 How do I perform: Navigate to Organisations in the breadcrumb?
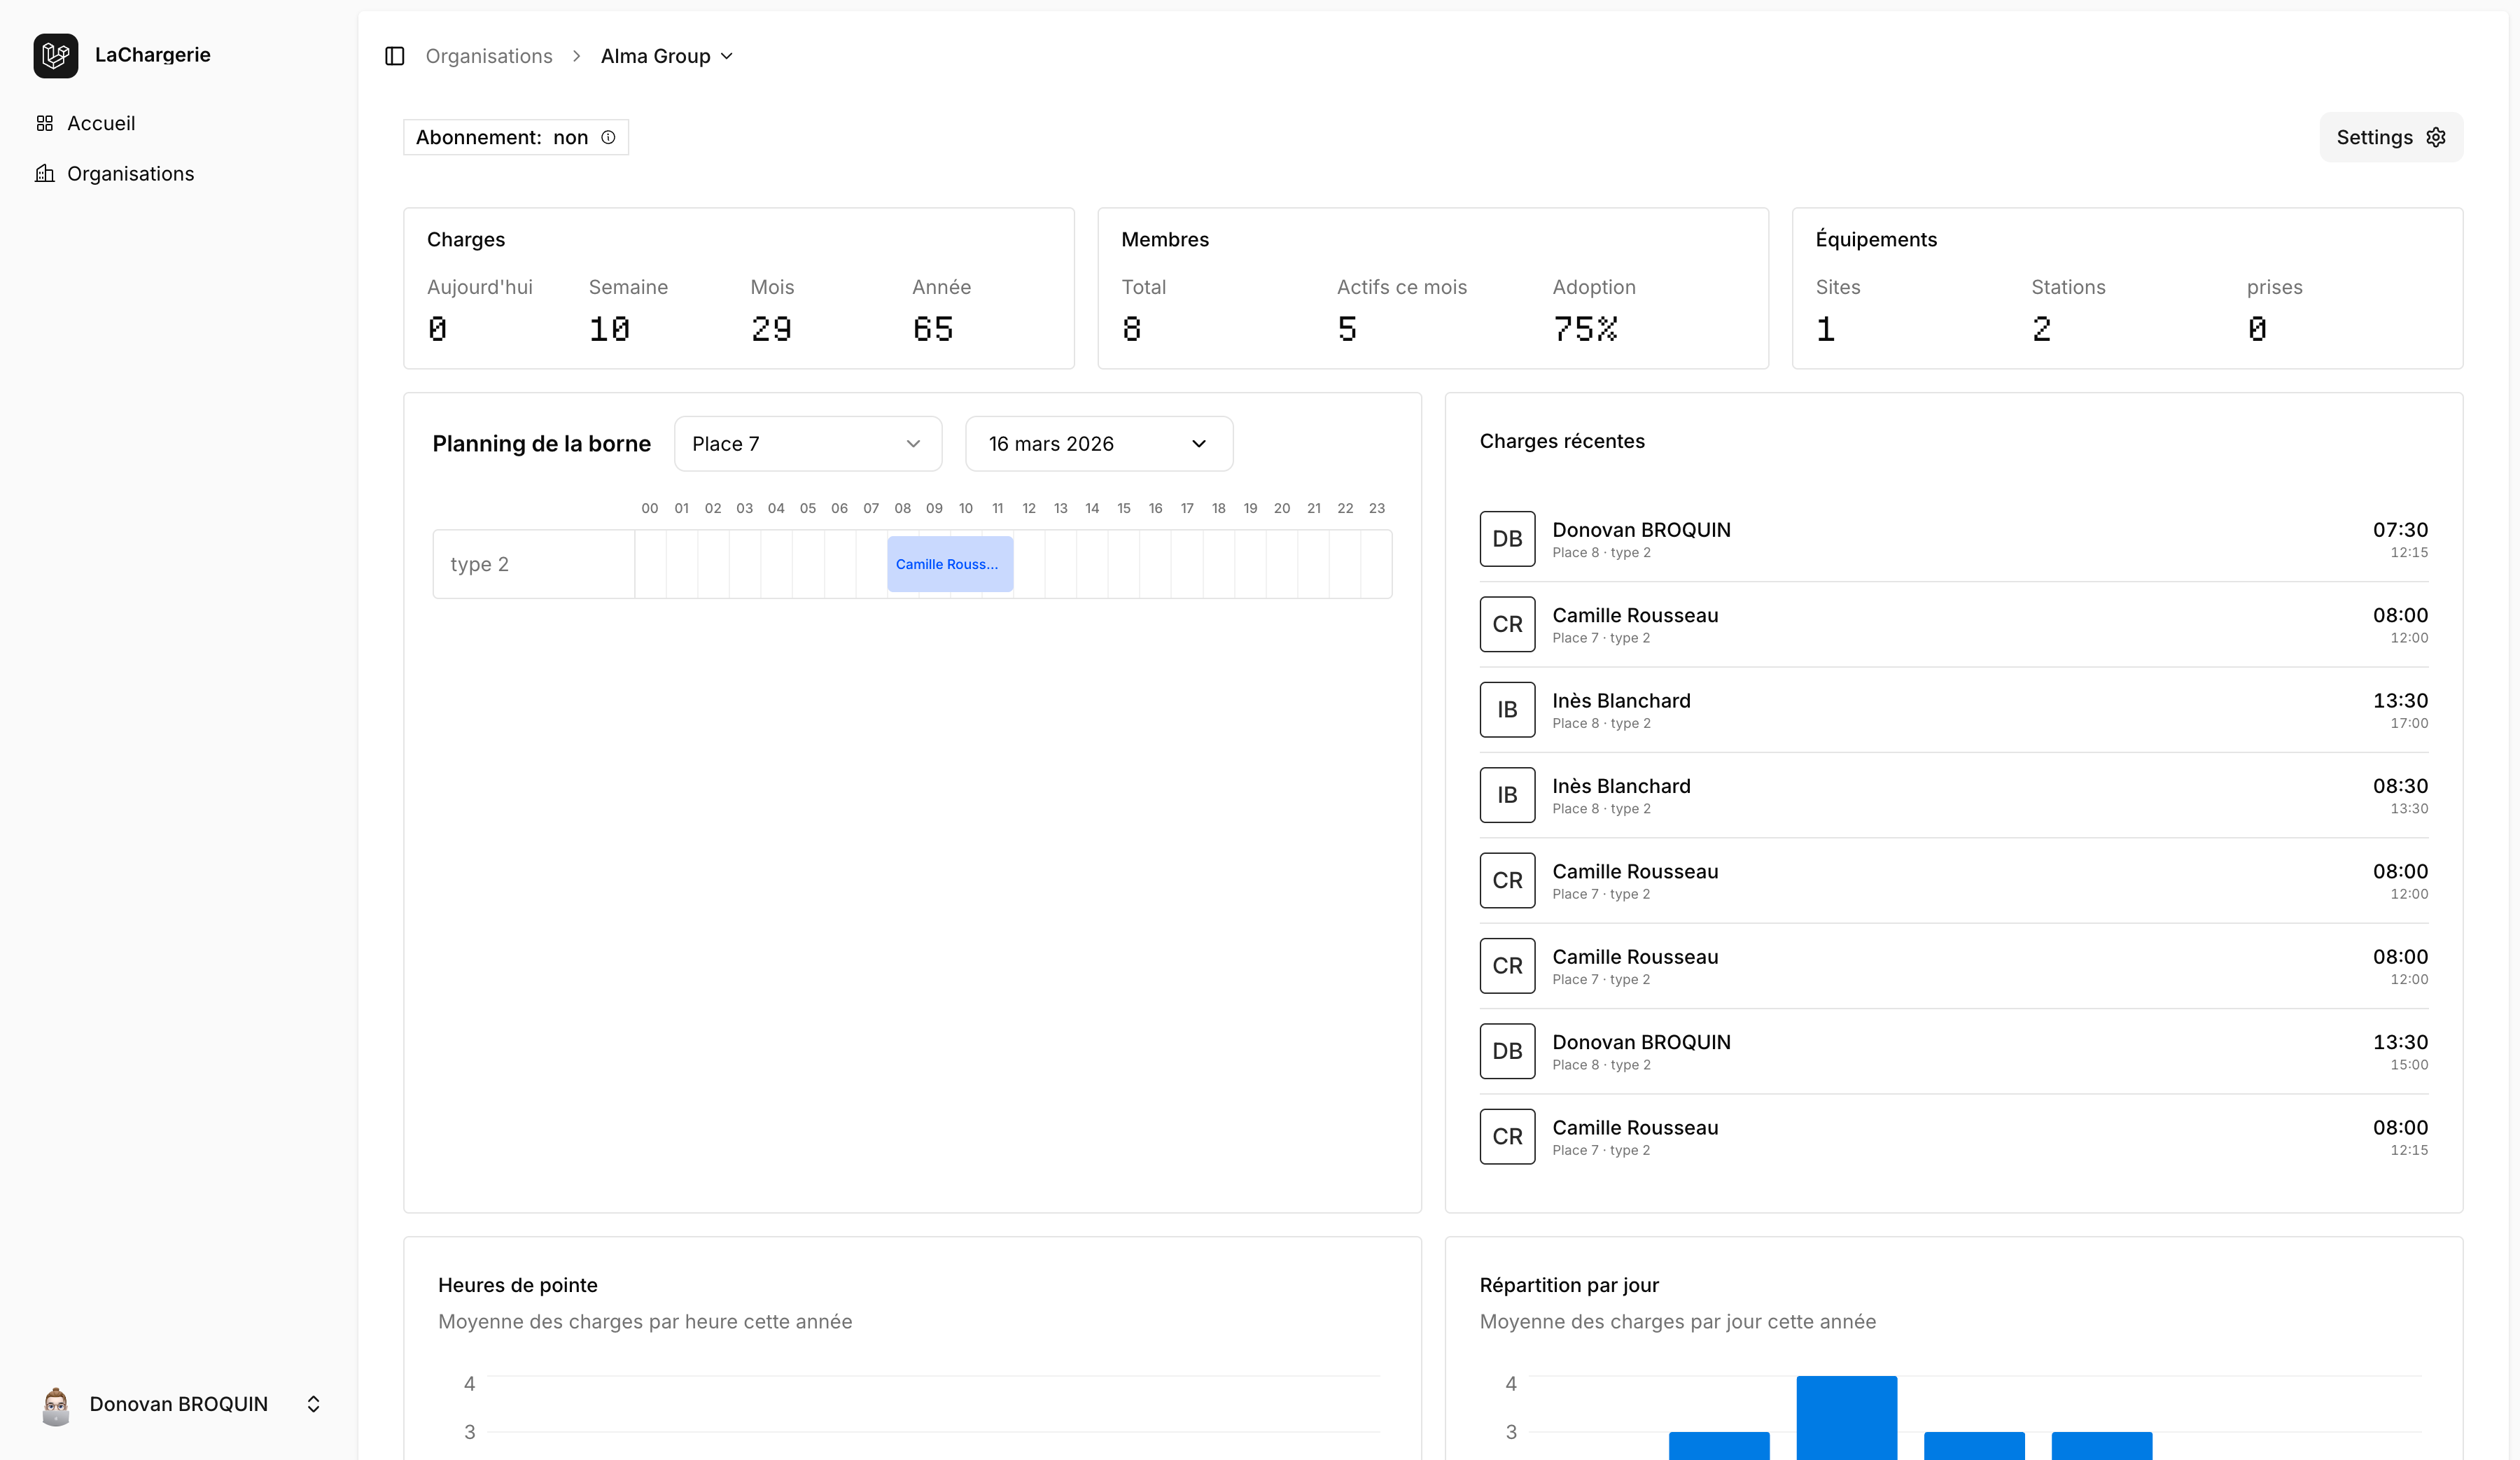click(x=489, y=56)
